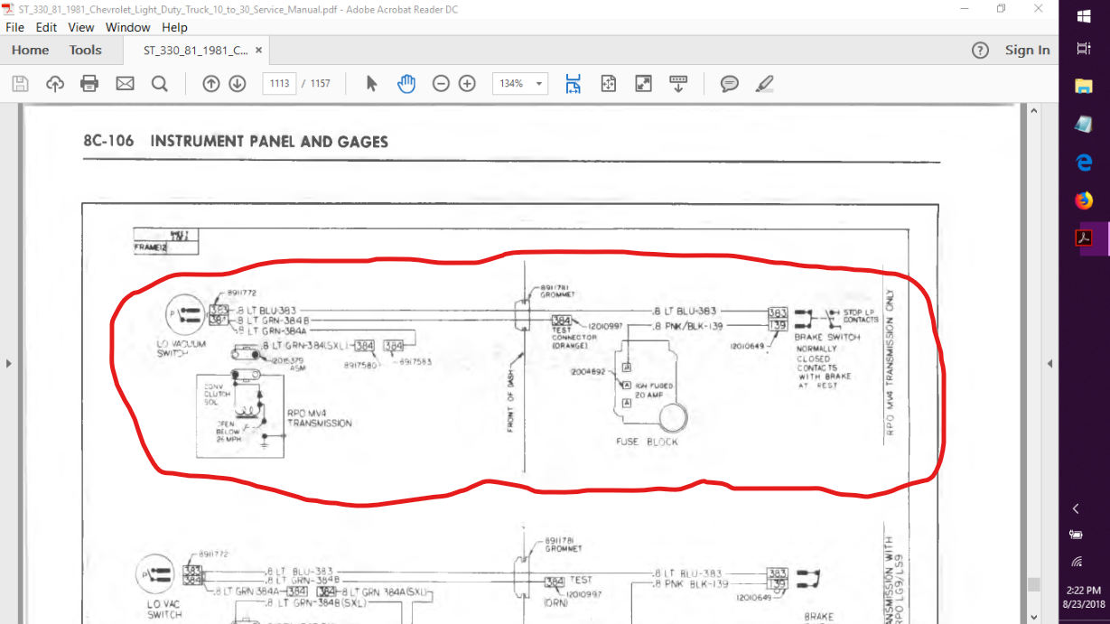Go to previous page with the up arrow
Image resolution: width=1110 pixels, height=624 pixels.
tap(211, 84)
